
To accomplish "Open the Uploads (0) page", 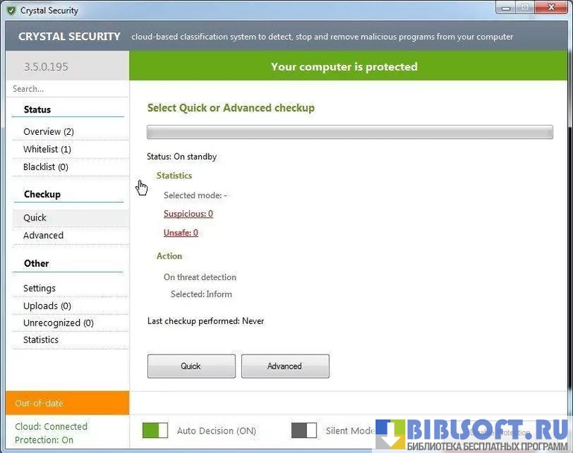I will (47, 306).
